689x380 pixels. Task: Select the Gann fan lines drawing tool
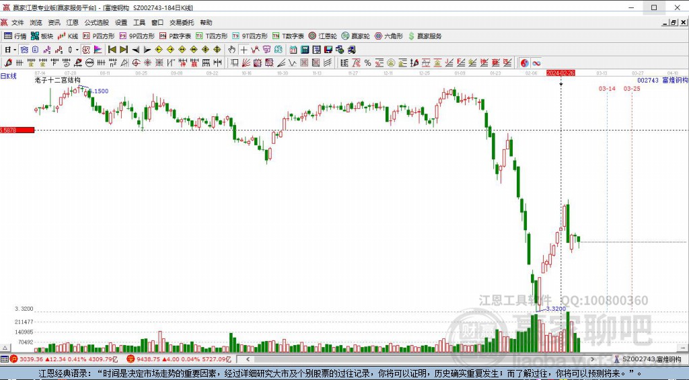click(x=246, y=63)
